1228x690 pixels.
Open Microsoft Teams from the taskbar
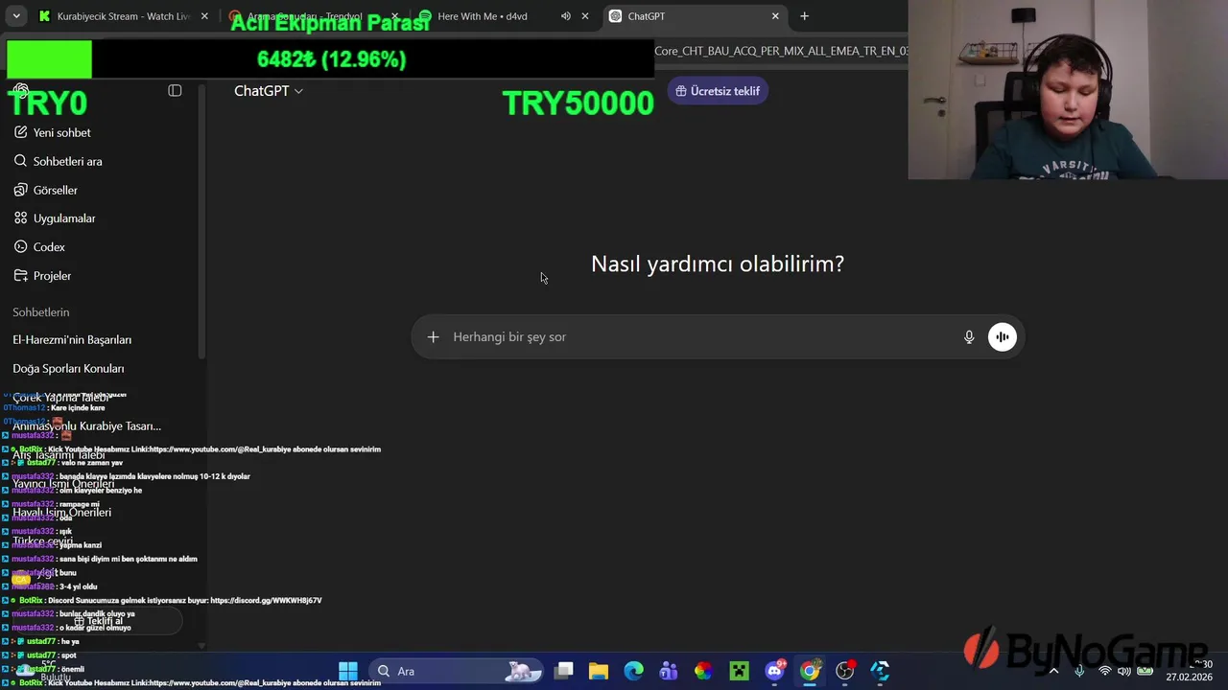pyautogui.click(x=669, y=671)
